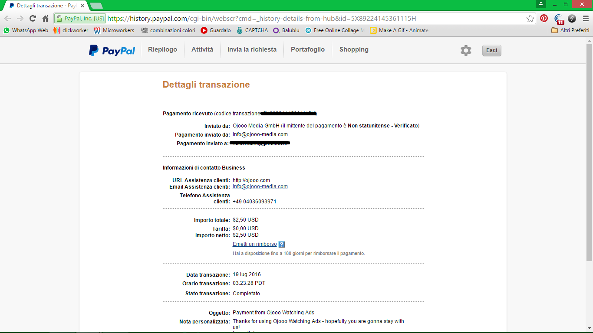Open Invia la richiesta menu
593x333 pixels.
[x=252, y=49]
